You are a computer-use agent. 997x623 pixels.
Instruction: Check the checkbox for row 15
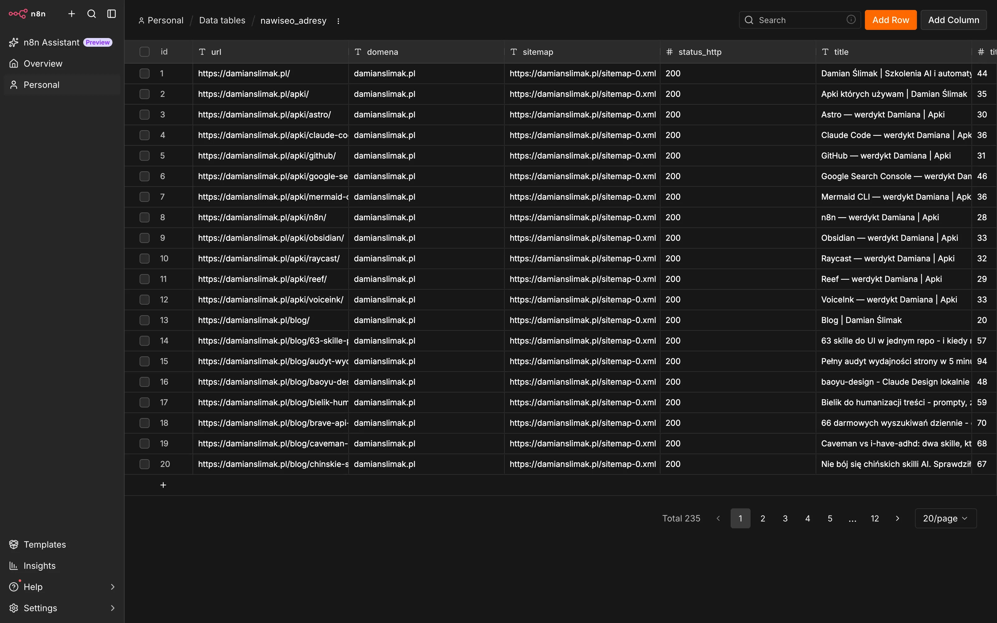(x=145, y=361)
